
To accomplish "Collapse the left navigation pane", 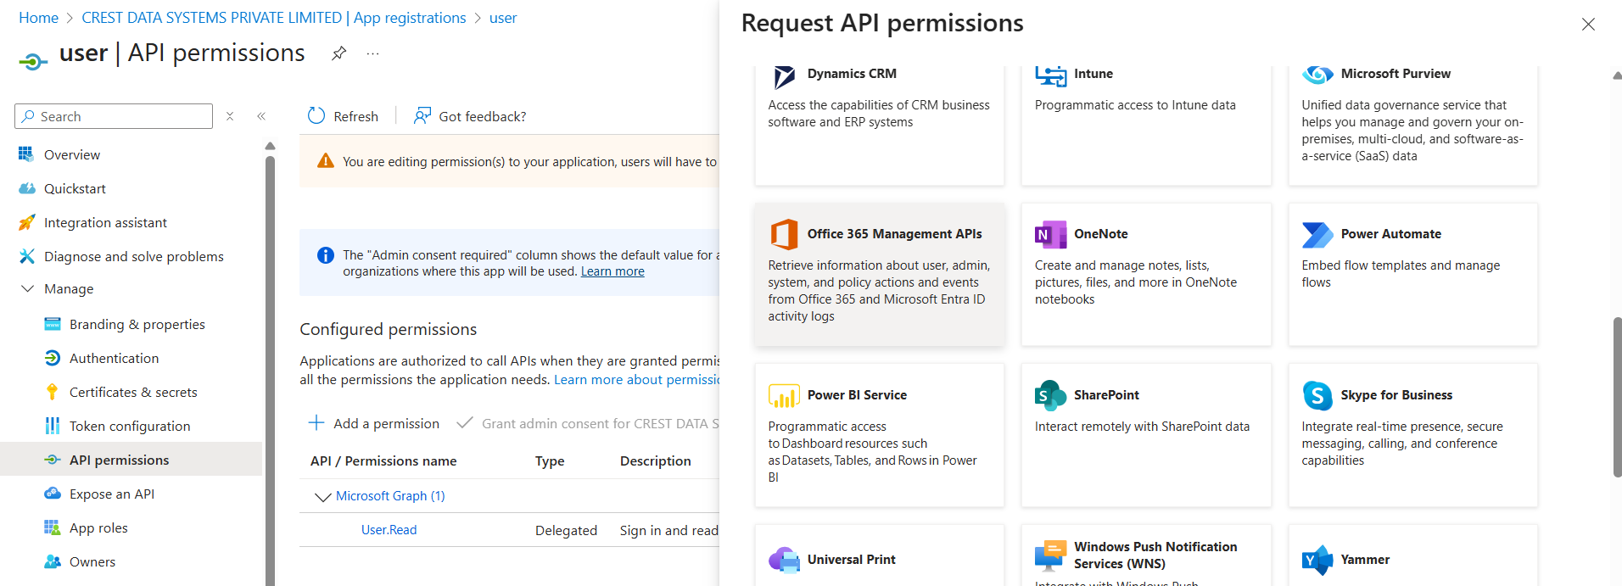I will click(261, 116).
